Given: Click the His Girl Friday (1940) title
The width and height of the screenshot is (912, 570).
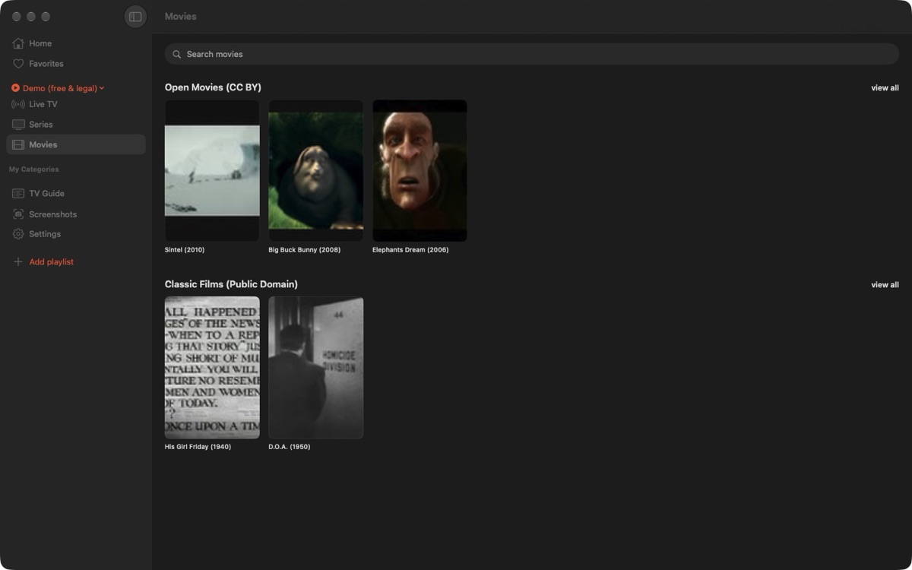Looking at the screenshot, I should (x=198, y=447).
